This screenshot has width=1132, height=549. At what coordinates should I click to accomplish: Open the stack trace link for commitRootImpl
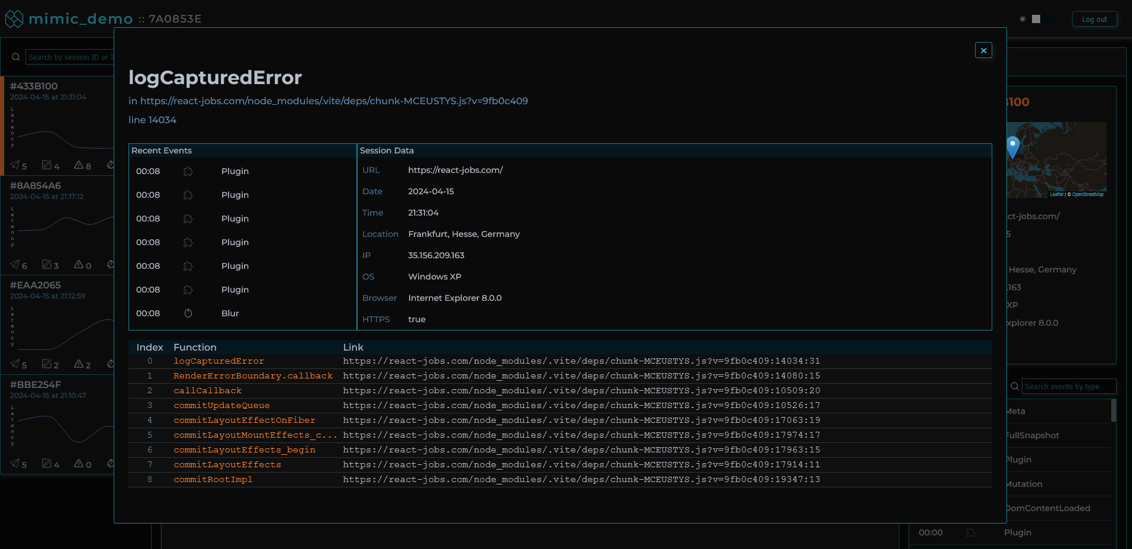pos(580,479)
